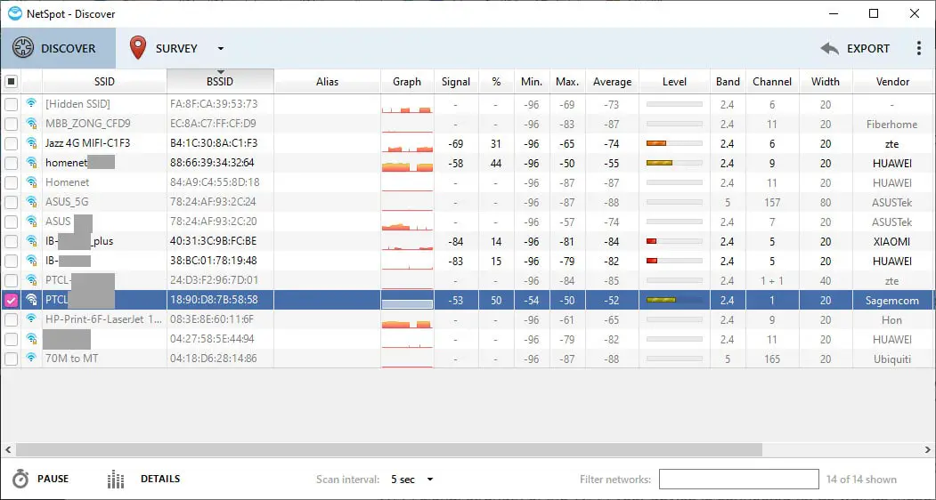
Task: Click the scroll left arrow
Action: coord(8,449)
